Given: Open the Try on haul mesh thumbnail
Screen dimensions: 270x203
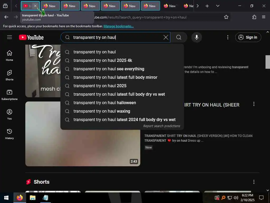Looking at the screenshot, I should point(43,71).
